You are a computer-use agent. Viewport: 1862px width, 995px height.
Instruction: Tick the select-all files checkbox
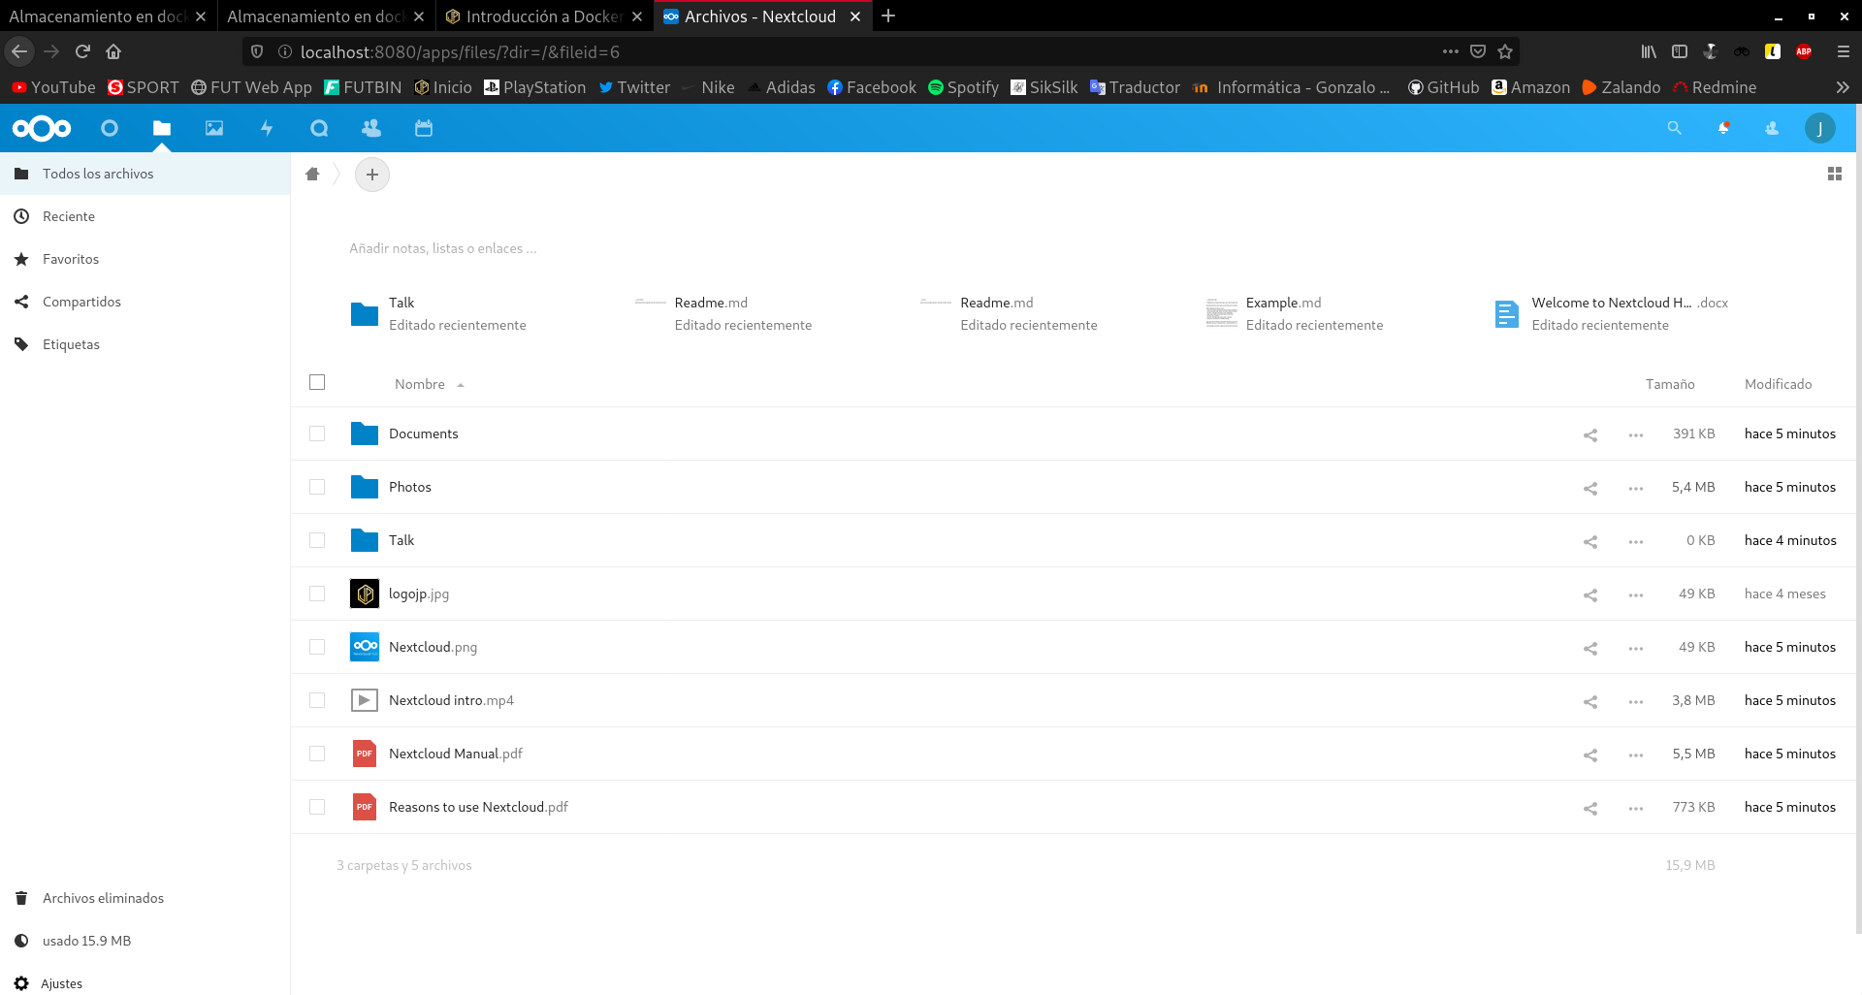point(317,382)
